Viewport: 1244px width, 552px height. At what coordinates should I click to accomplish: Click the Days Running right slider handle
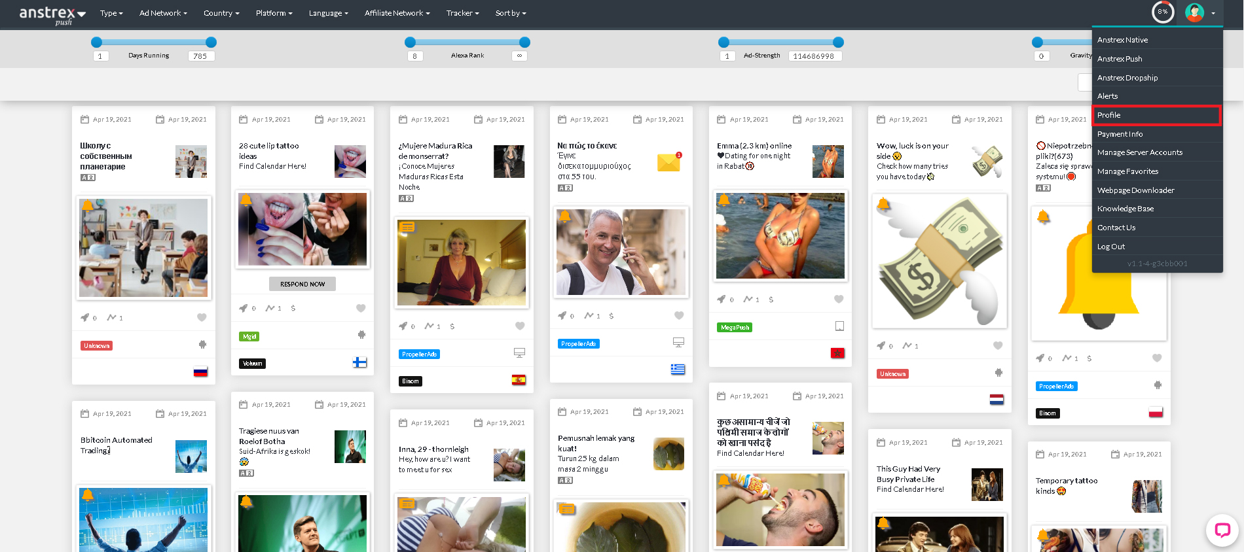pos(211,43)
